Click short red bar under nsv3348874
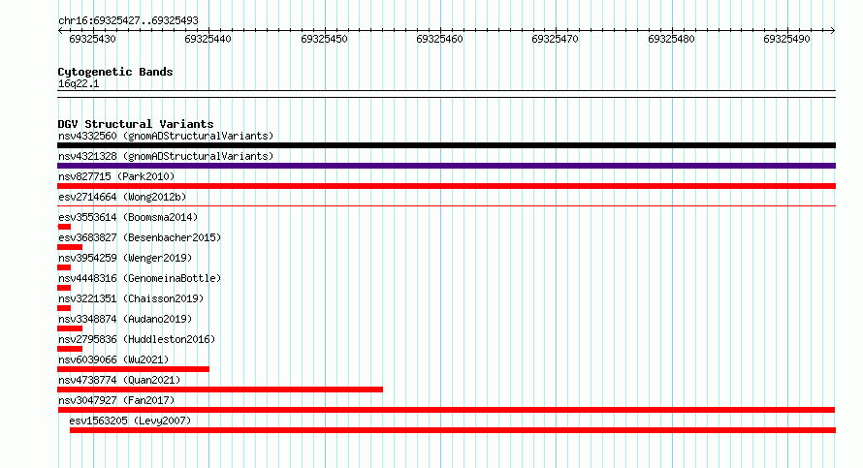The height and width of the screenshot is (468, 863). 70,328
